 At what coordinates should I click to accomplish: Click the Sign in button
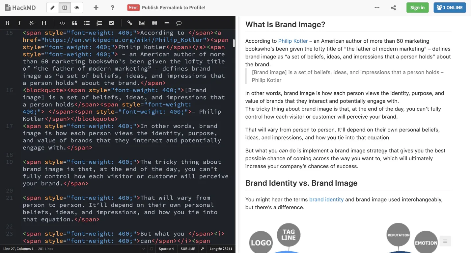tap(417, 8)
